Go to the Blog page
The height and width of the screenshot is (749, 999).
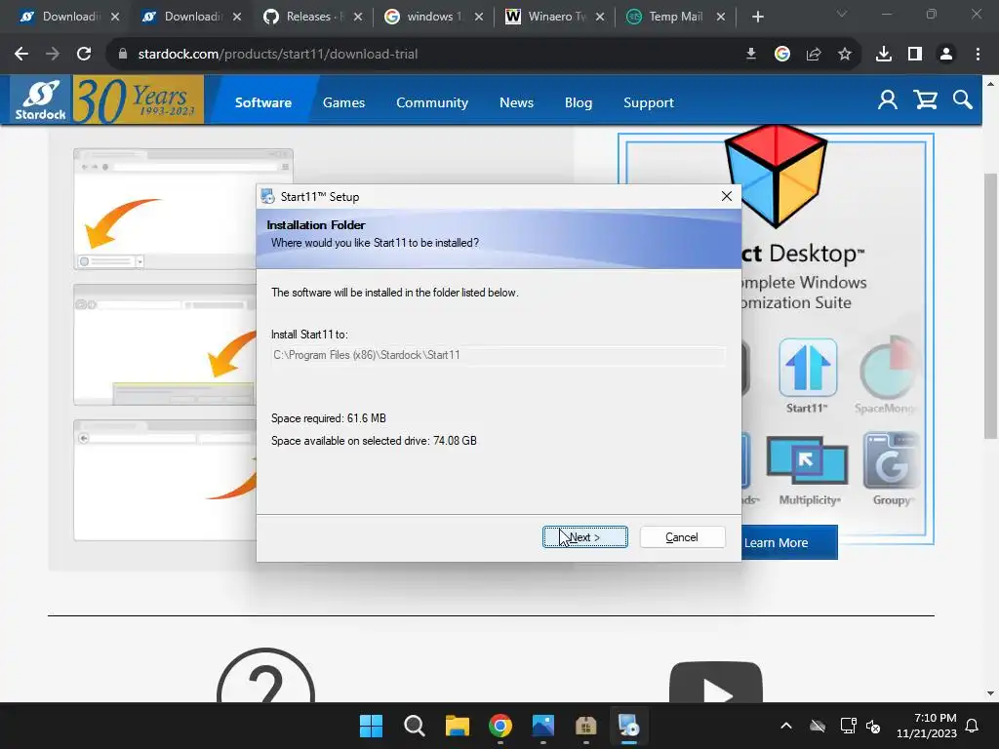[x=579, y=102]
